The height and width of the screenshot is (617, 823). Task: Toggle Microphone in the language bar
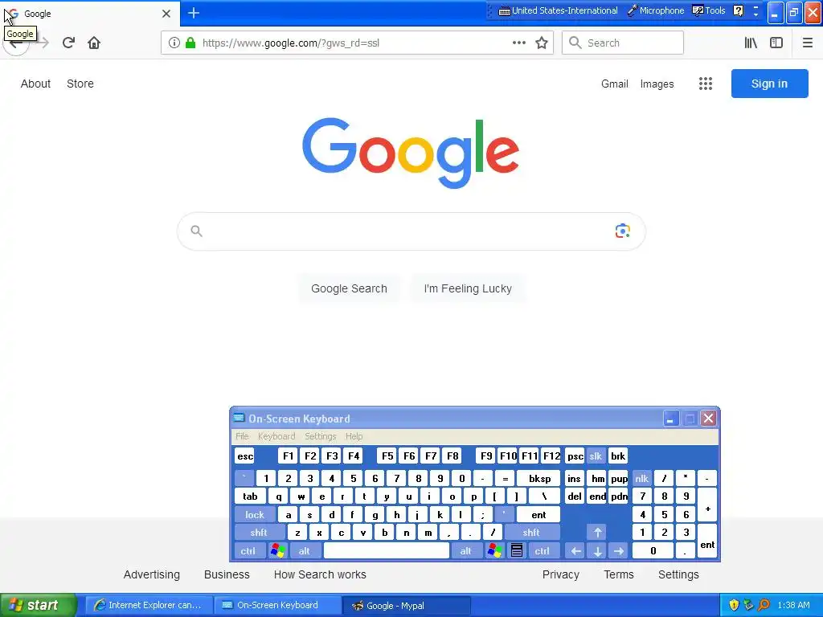click(656, 10)
